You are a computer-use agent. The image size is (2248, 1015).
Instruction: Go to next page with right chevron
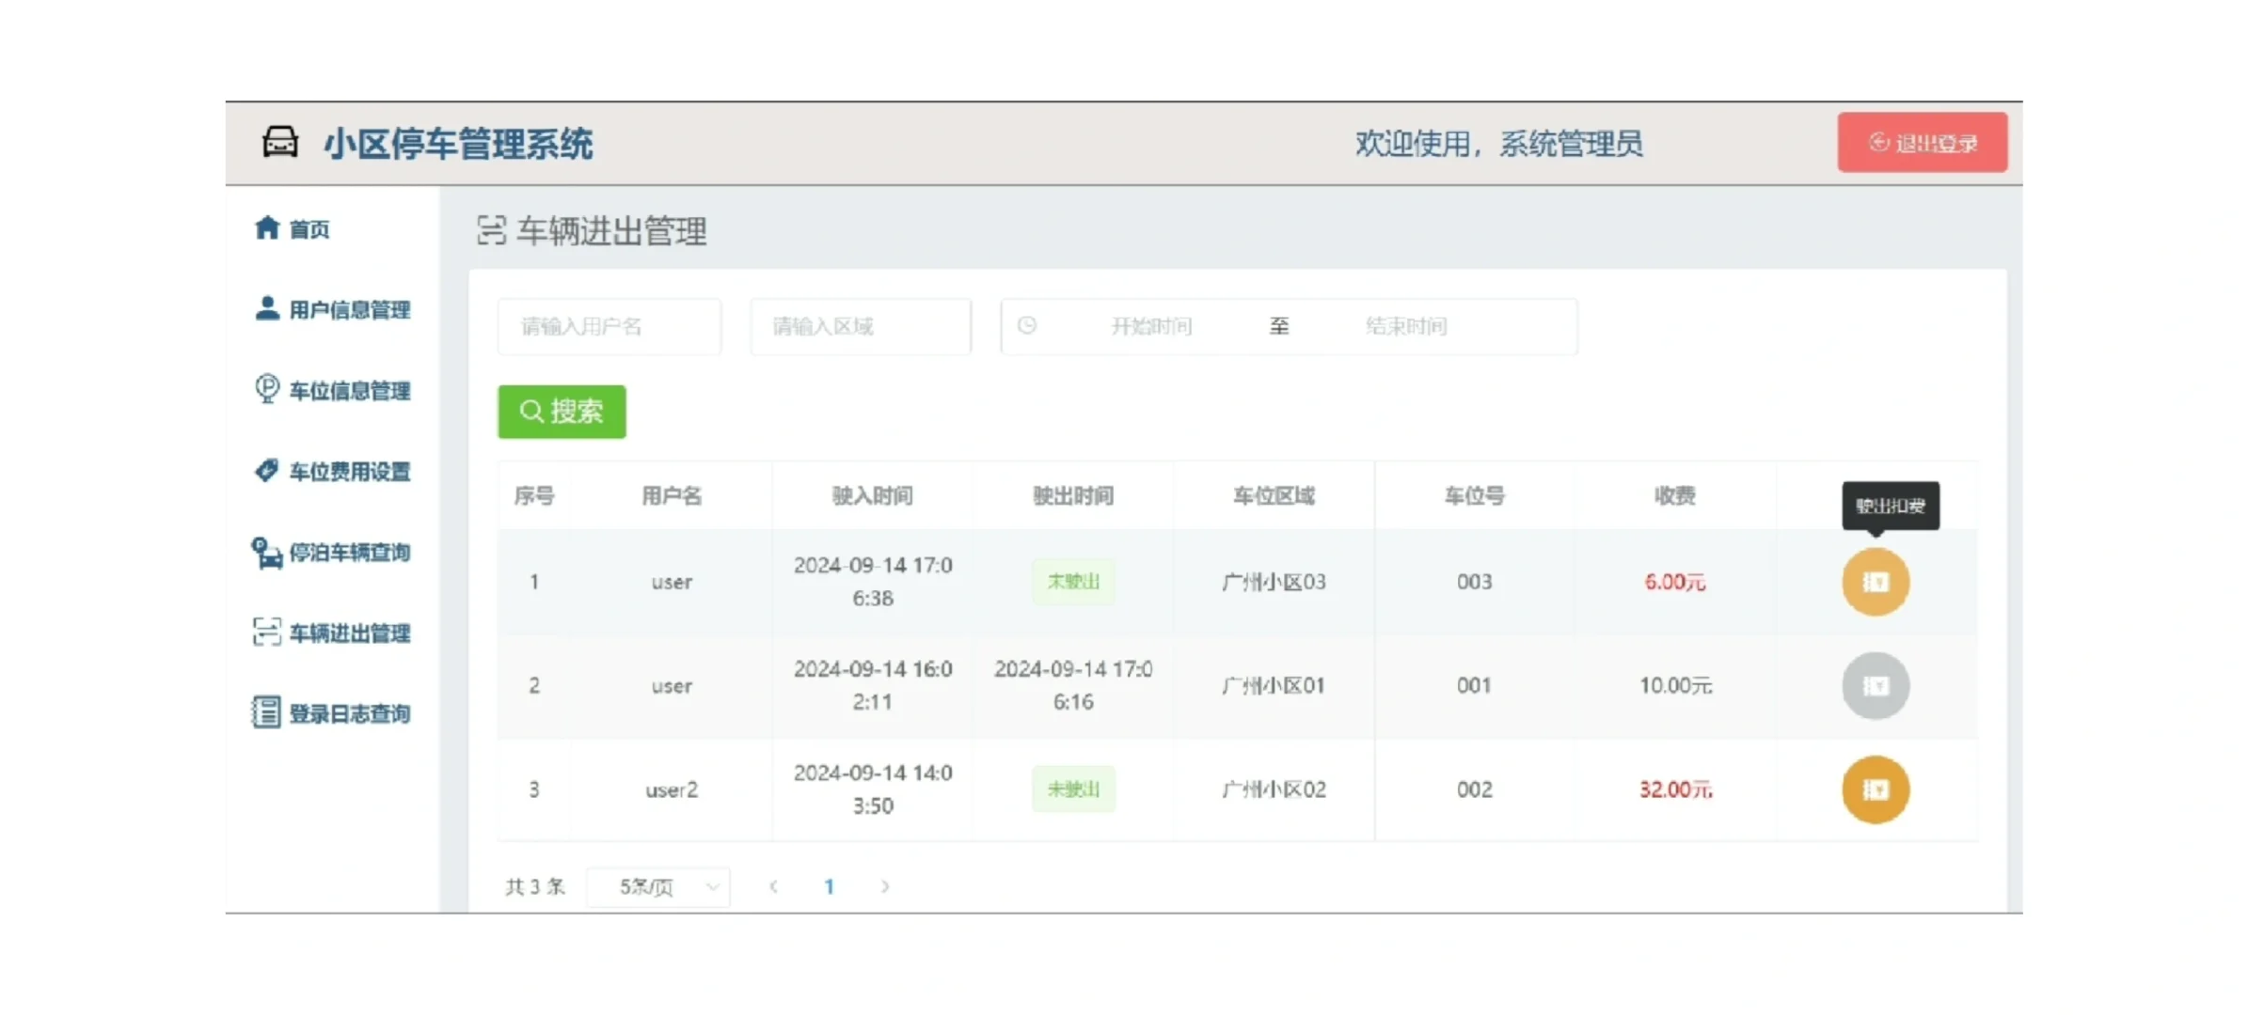(885, 886)
